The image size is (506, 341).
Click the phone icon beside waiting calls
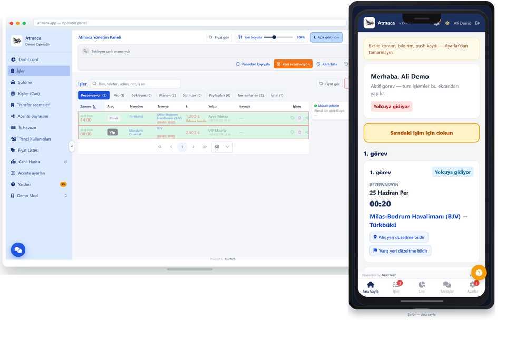(x=85, y=51)
